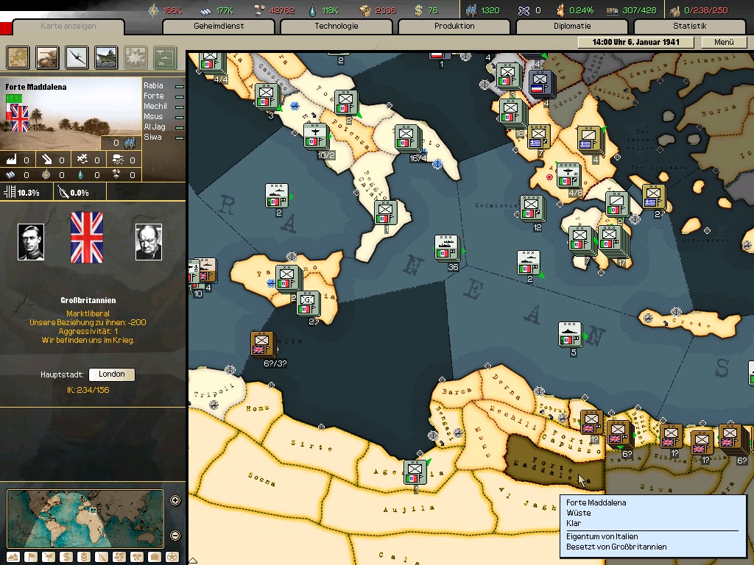Click the world minimap
Image resolution: width=754 pixels, height=565 pixels.
85,518
